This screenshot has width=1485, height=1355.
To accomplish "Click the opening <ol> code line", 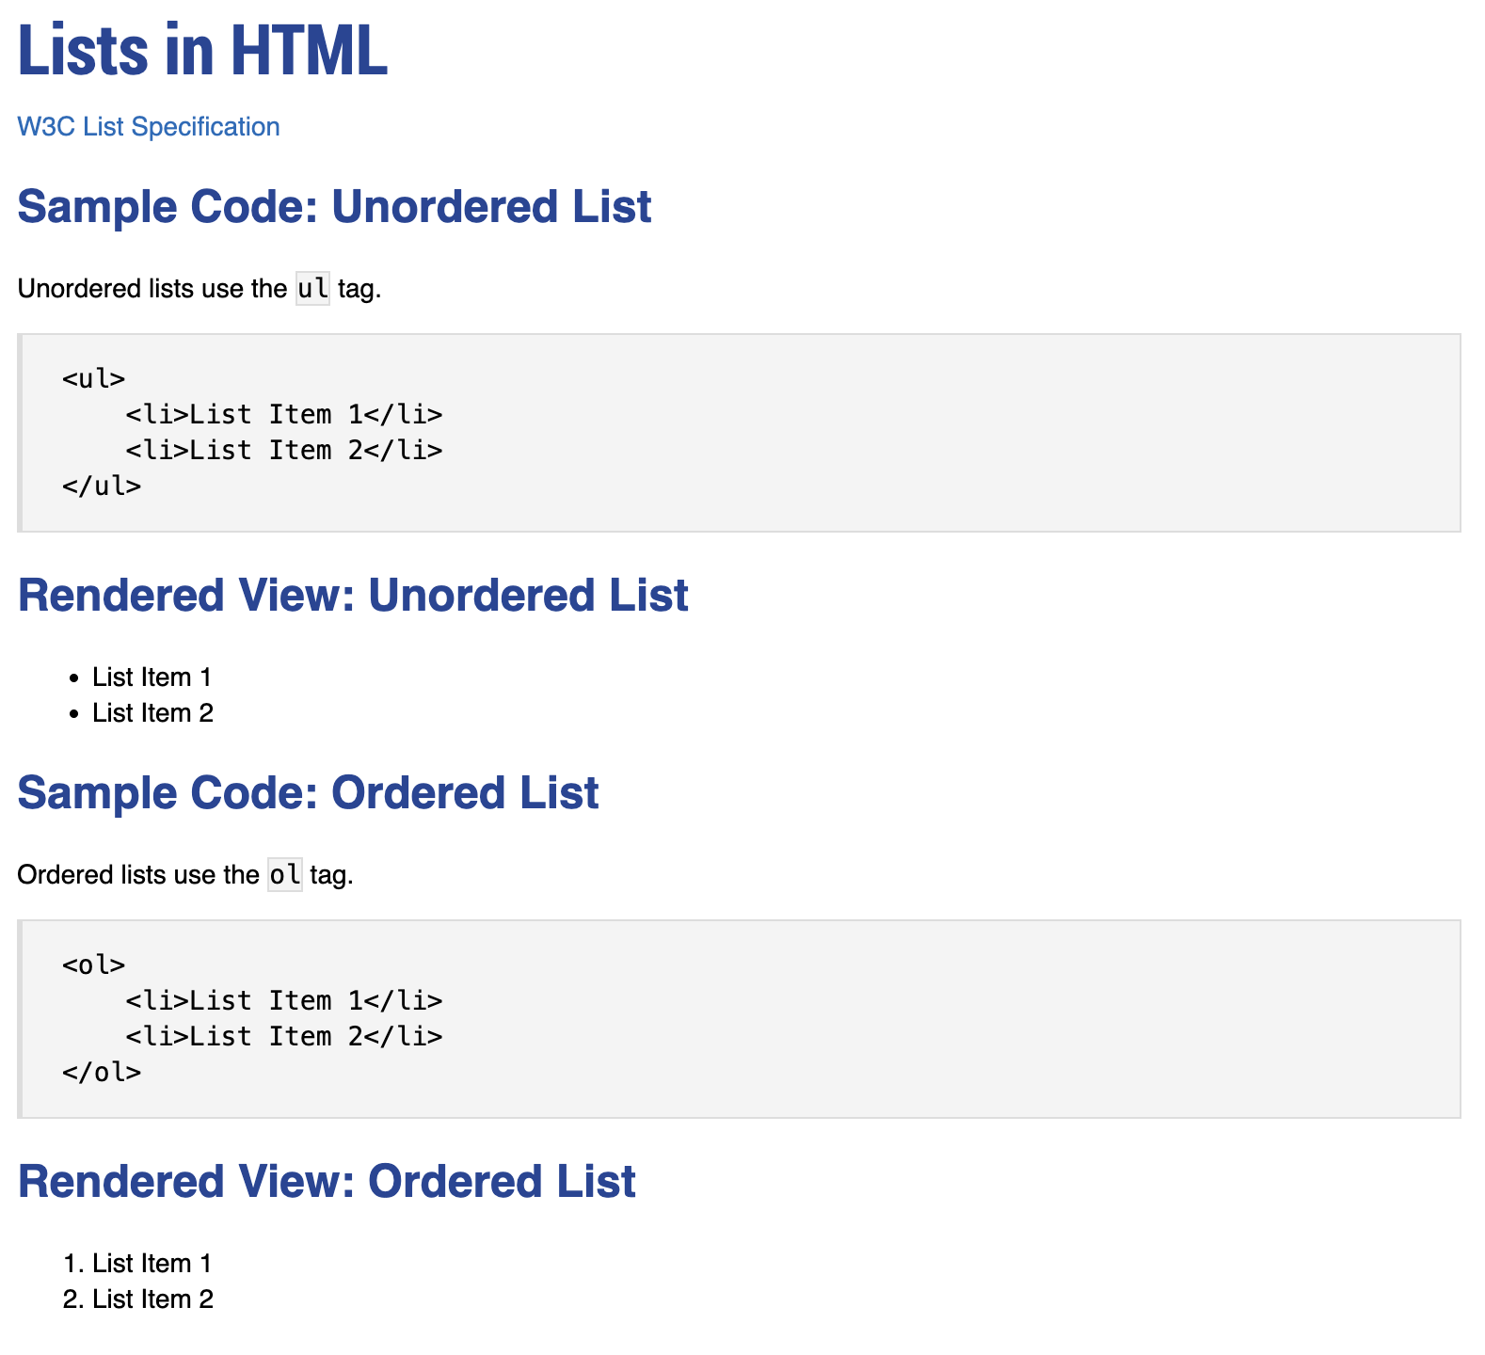I will click(x=94, y=965).
